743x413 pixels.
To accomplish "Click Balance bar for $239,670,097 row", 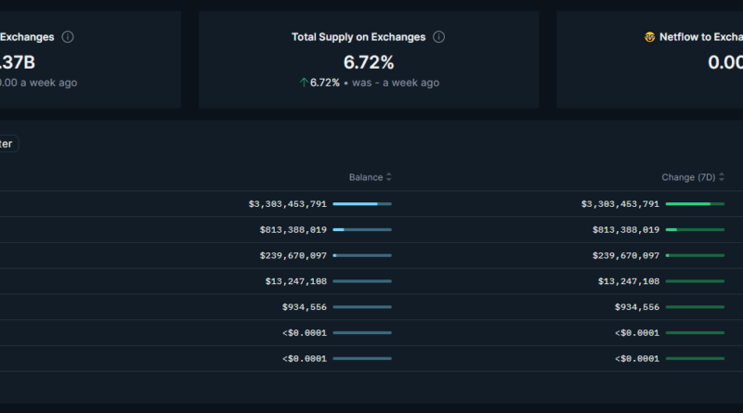I will pyautogui.click(x=362, y=255).
